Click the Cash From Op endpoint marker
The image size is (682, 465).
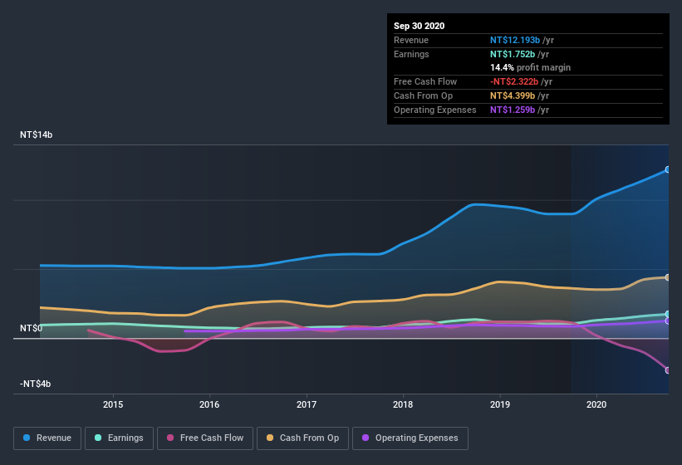[668, 277]
